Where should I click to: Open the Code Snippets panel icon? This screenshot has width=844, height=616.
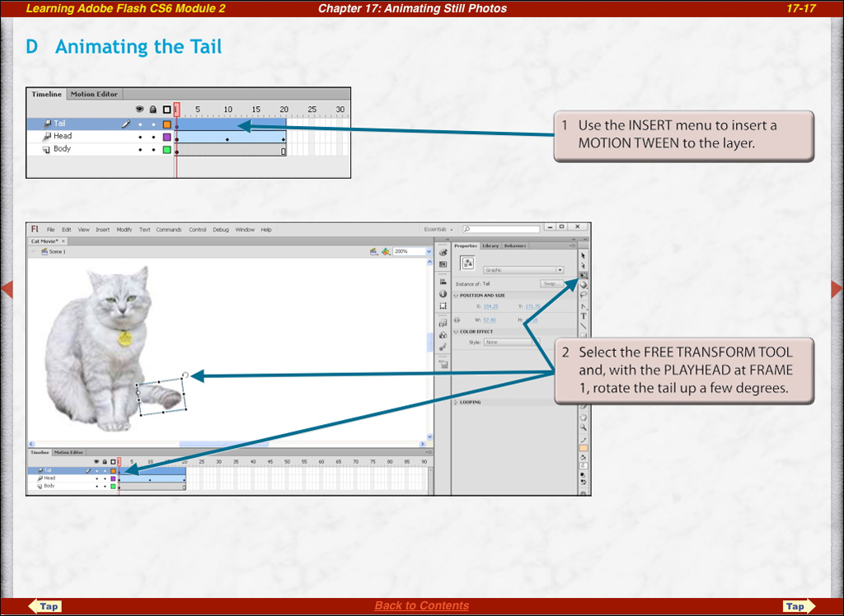[443, 323]
